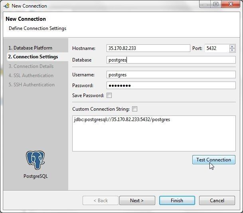This screenshot has height=213, width=243.
Task: Click the bold New Connection page heading
Action: (x=26, y=19)
